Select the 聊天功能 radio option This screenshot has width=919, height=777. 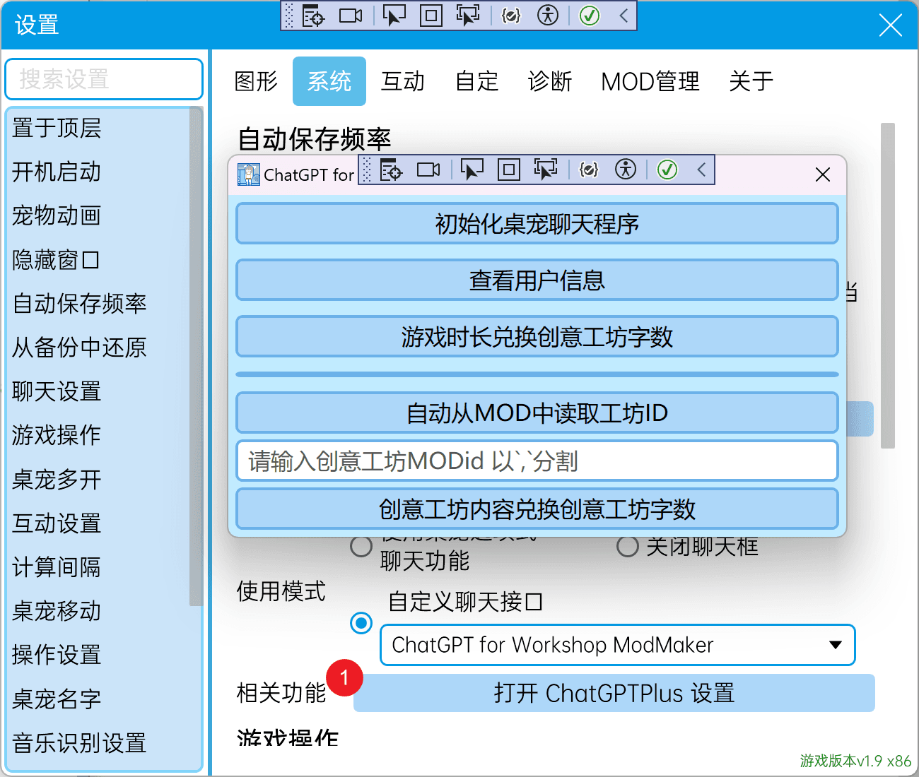pos(361,546)
